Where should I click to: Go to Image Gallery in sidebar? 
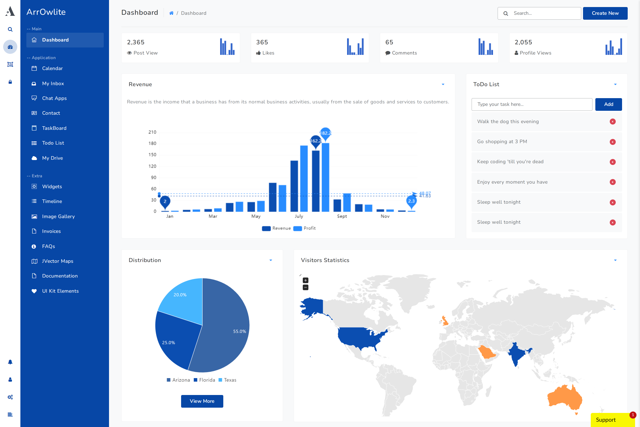point(58,217)
